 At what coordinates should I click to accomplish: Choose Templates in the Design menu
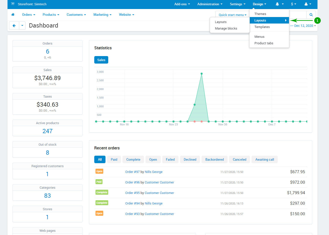coord(262,27)
